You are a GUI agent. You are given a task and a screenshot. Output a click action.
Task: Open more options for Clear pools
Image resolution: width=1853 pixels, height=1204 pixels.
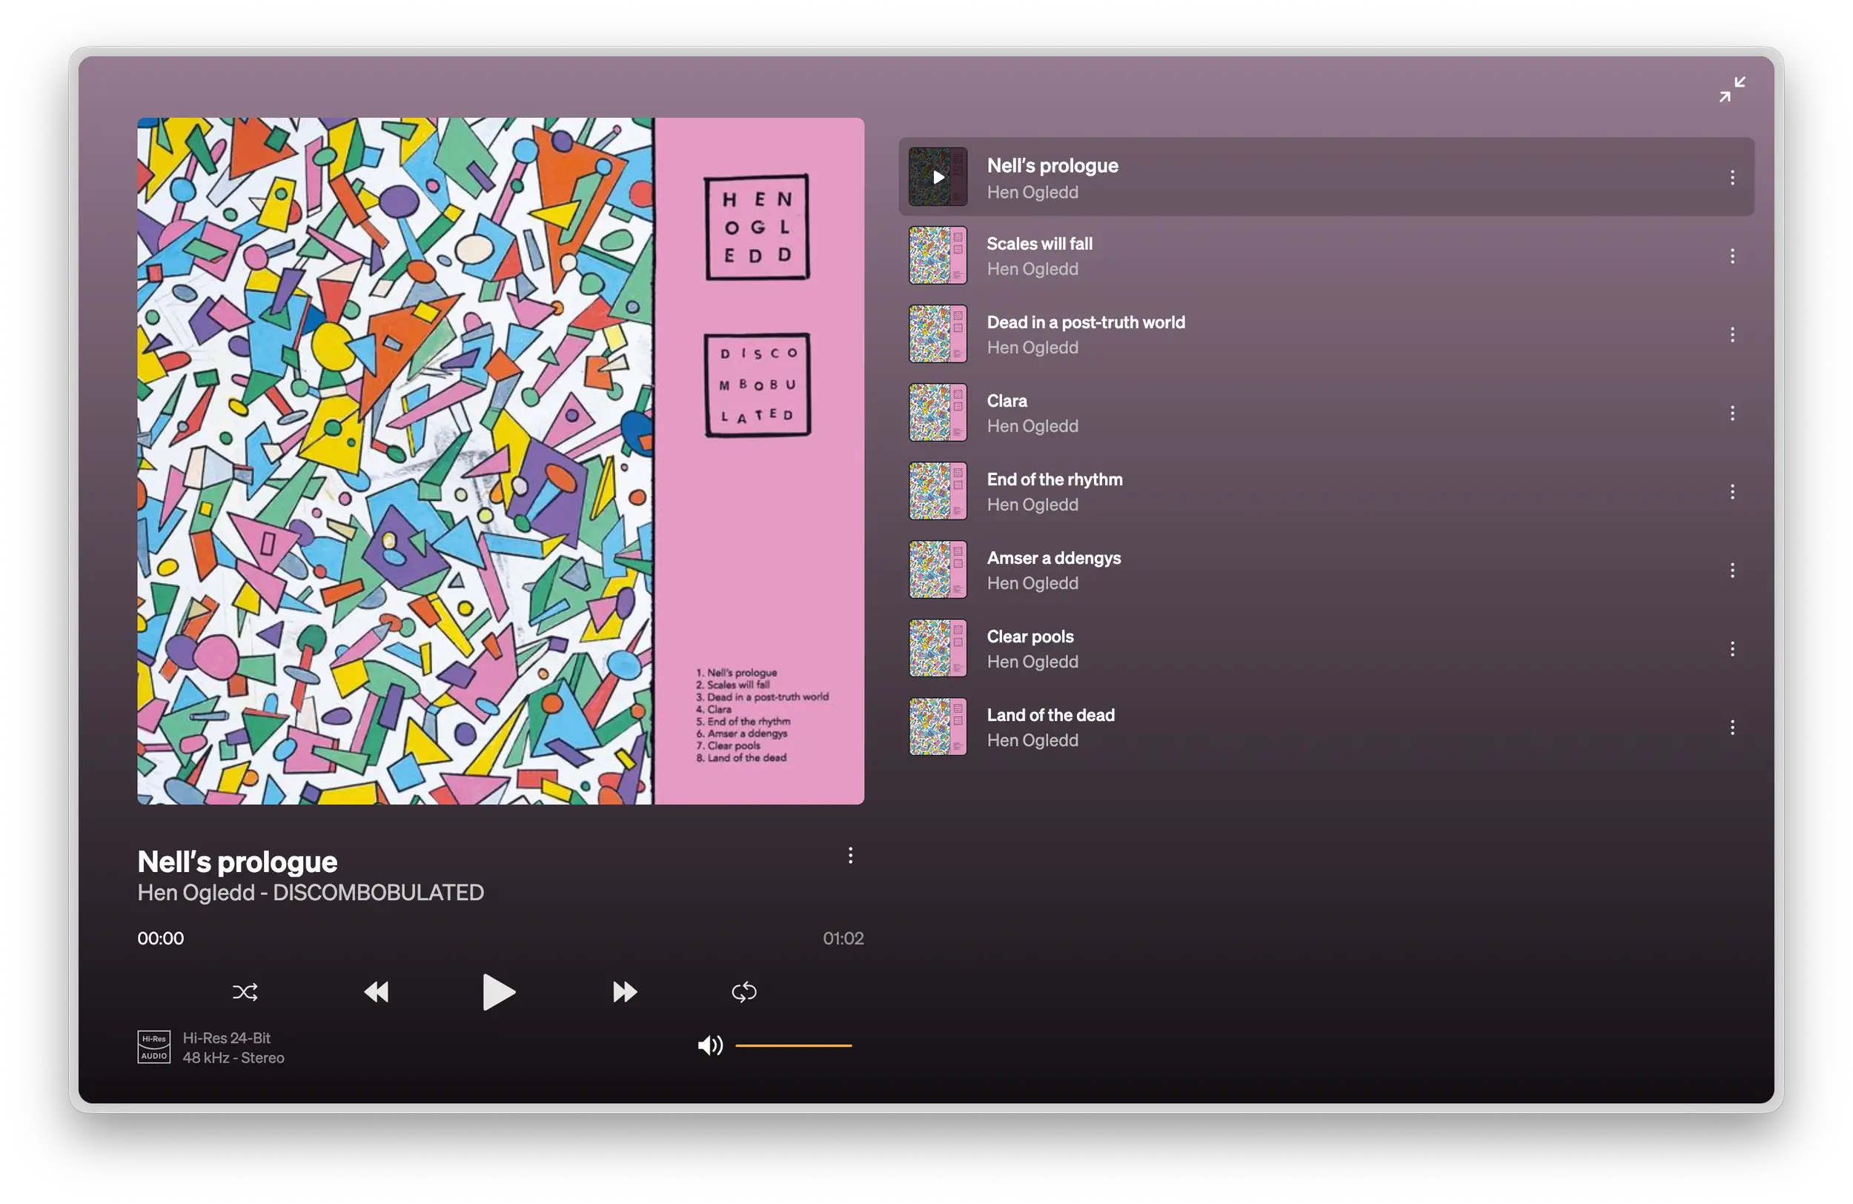[1732, 649]
